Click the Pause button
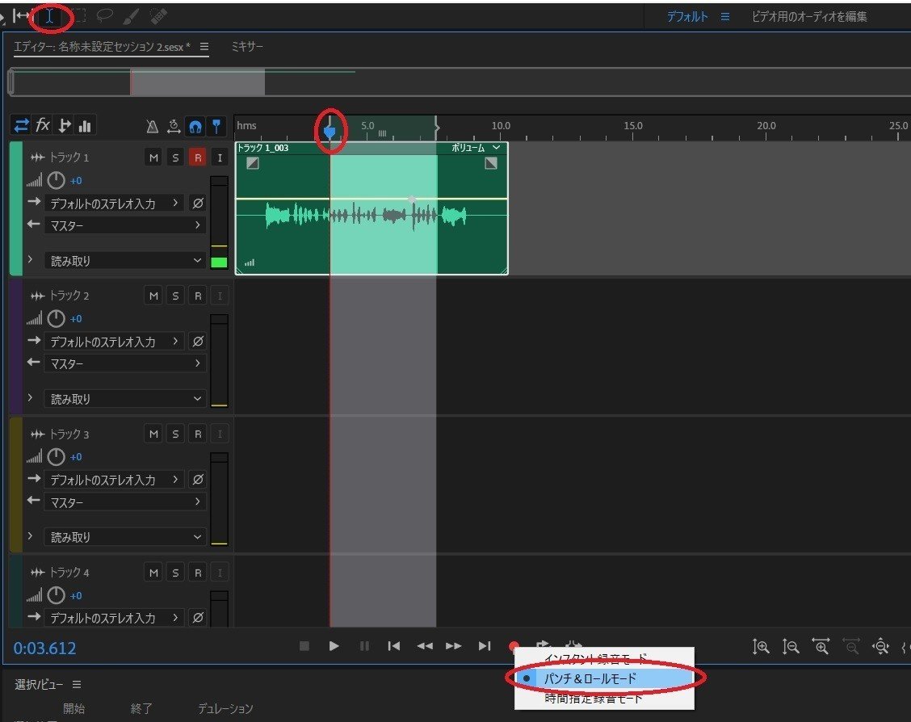 tap(364, 646)
